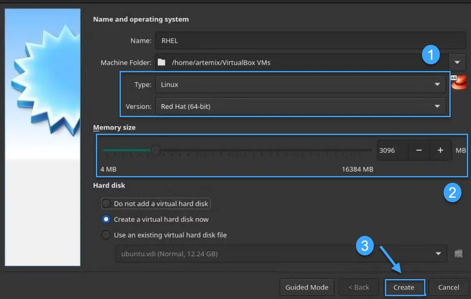Click the Cancel button
Viewport: 471px width, 299px height.
[449, 287]
